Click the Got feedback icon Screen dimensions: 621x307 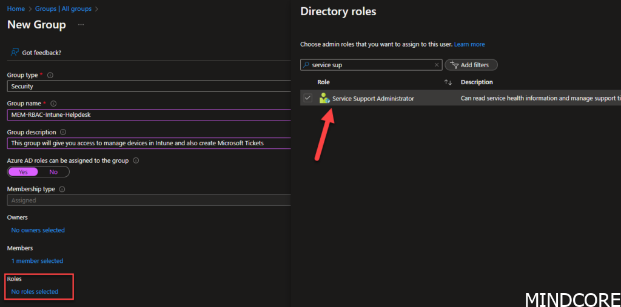[x=15, y=52]
